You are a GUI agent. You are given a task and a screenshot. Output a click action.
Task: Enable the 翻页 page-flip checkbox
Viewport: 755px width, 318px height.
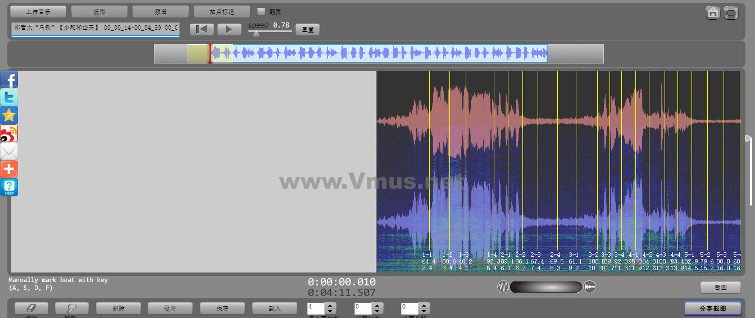pyautogui.click(x=261, y=11)
